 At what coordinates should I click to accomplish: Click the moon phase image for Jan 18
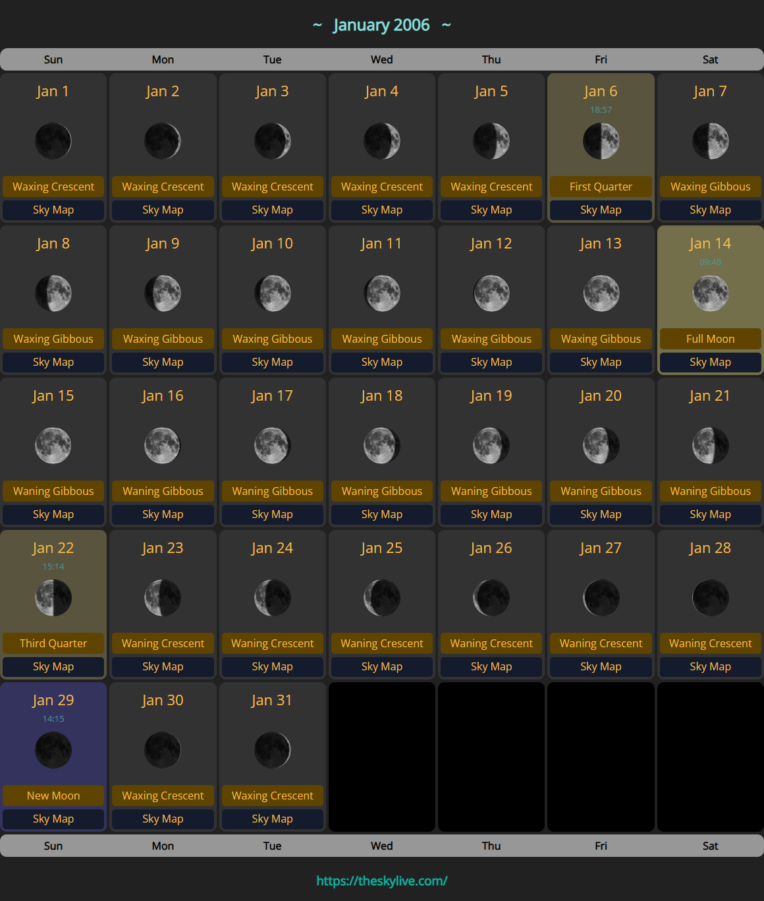(382, 446)
